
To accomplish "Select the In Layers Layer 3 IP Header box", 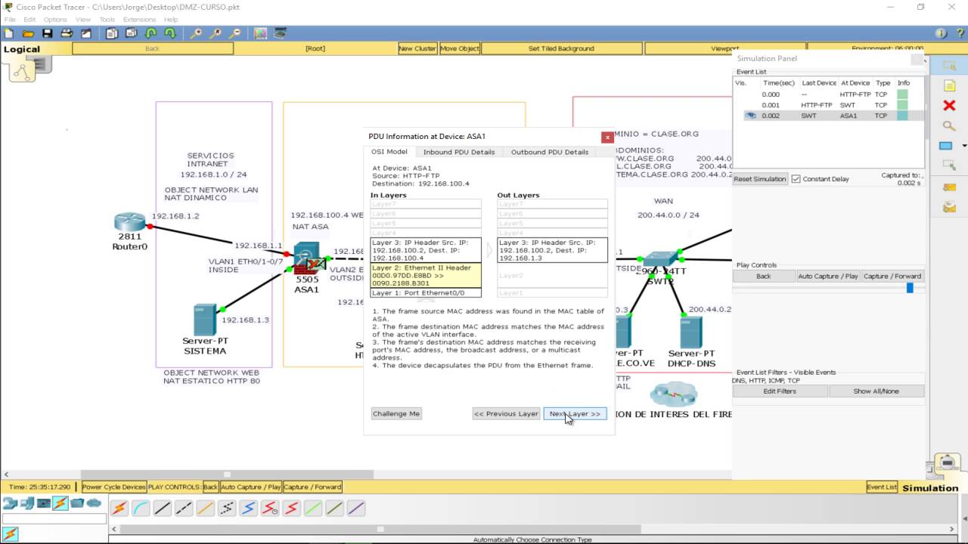I will pyautogui.click(x=426, y=250).
